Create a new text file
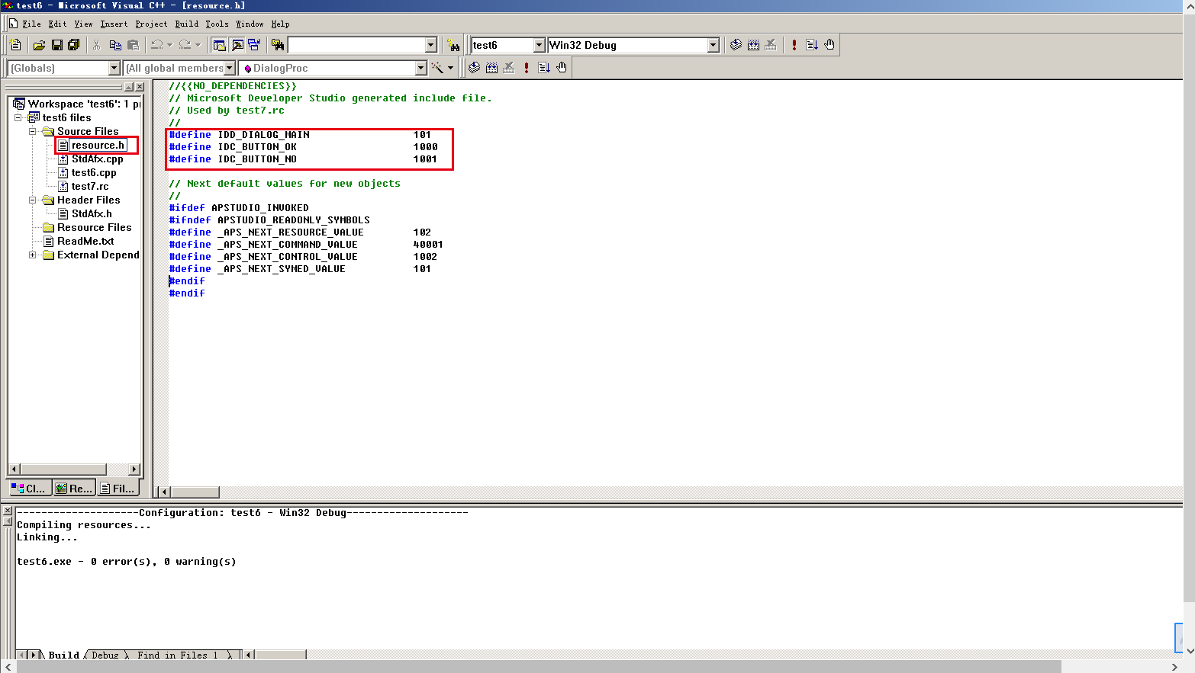This screenshot has width=1195, height=673. pyautogui.click(x=15, y=45)
